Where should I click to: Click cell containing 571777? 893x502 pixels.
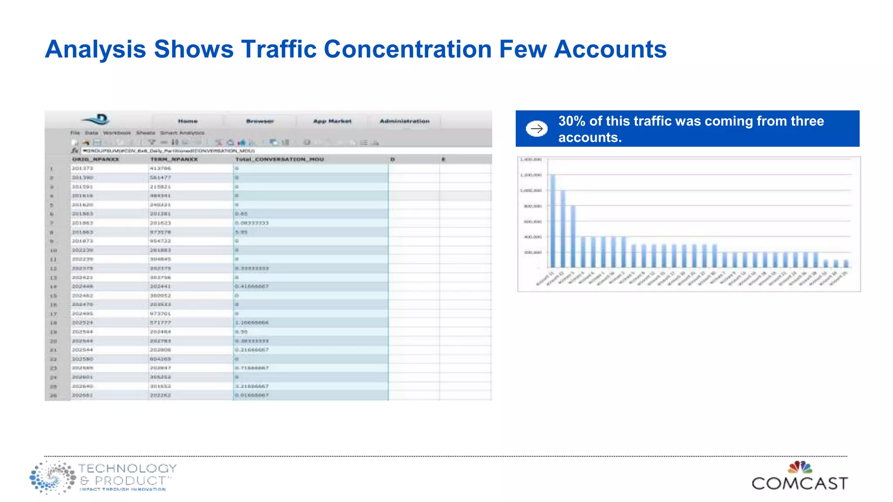click(x=191, y=323)
